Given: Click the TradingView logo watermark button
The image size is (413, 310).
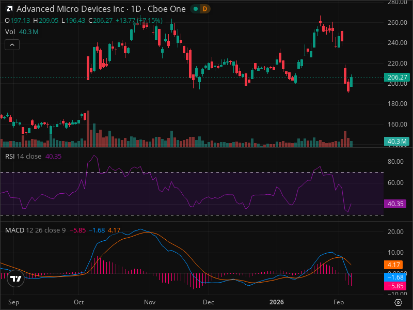Looking at the screenshot, I should (15, 278).
